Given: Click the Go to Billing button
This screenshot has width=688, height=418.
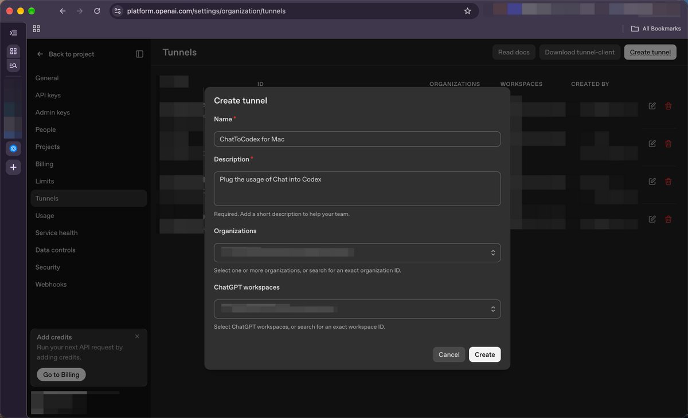Looking at the screenshot, I should 61,374.
